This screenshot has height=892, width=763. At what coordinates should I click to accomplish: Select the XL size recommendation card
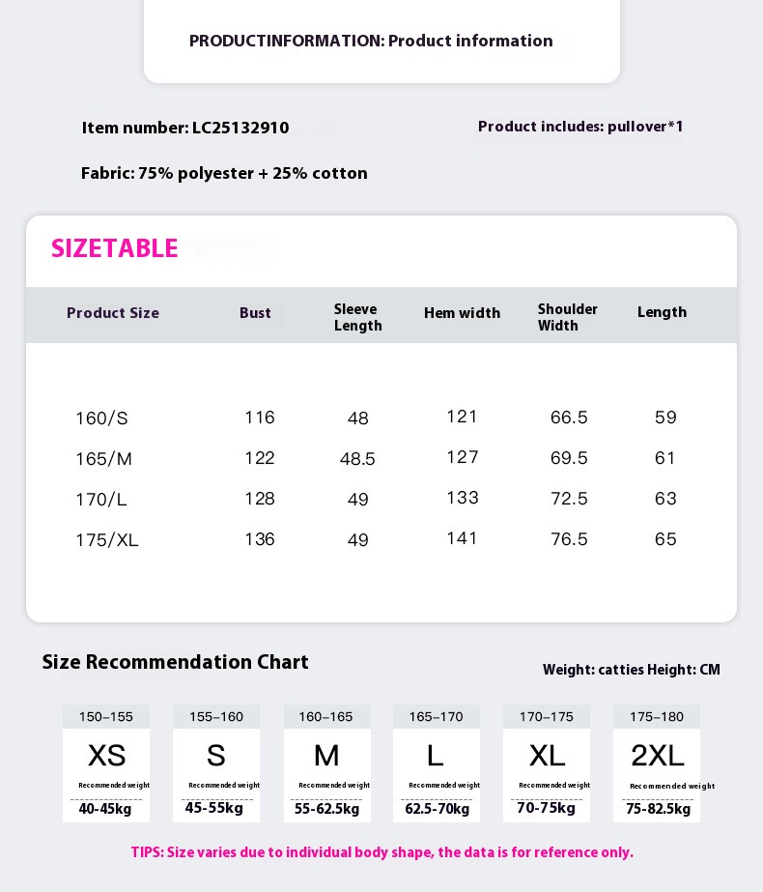(547, 763)
